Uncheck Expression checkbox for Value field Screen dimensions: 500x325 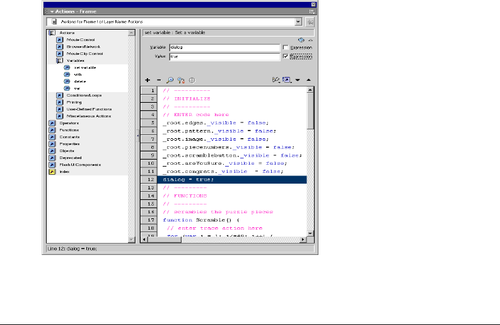(286, 56)
